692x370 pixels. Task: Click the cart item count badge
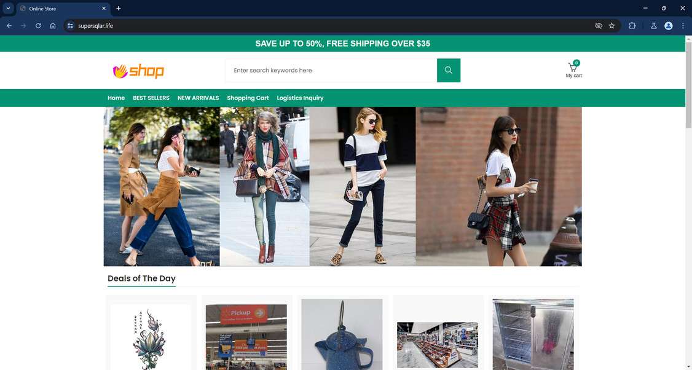coord(576,63)
